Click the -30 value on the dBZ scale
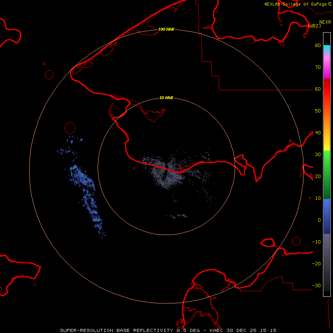The image size is (333, 333). [316, 286]
